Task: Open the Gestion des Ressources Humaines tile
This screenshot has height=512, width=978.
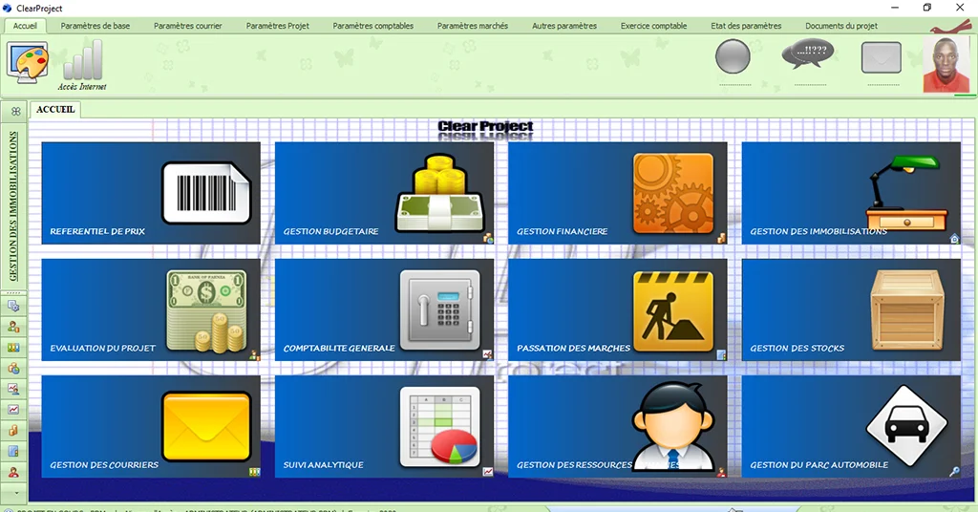Action: (618, 427)
